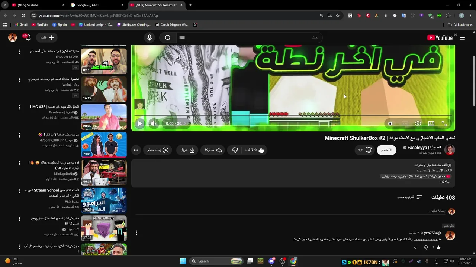Like the video with thumbs-up 7.9
The image size is (476, 267).
(x=254, y=150)
